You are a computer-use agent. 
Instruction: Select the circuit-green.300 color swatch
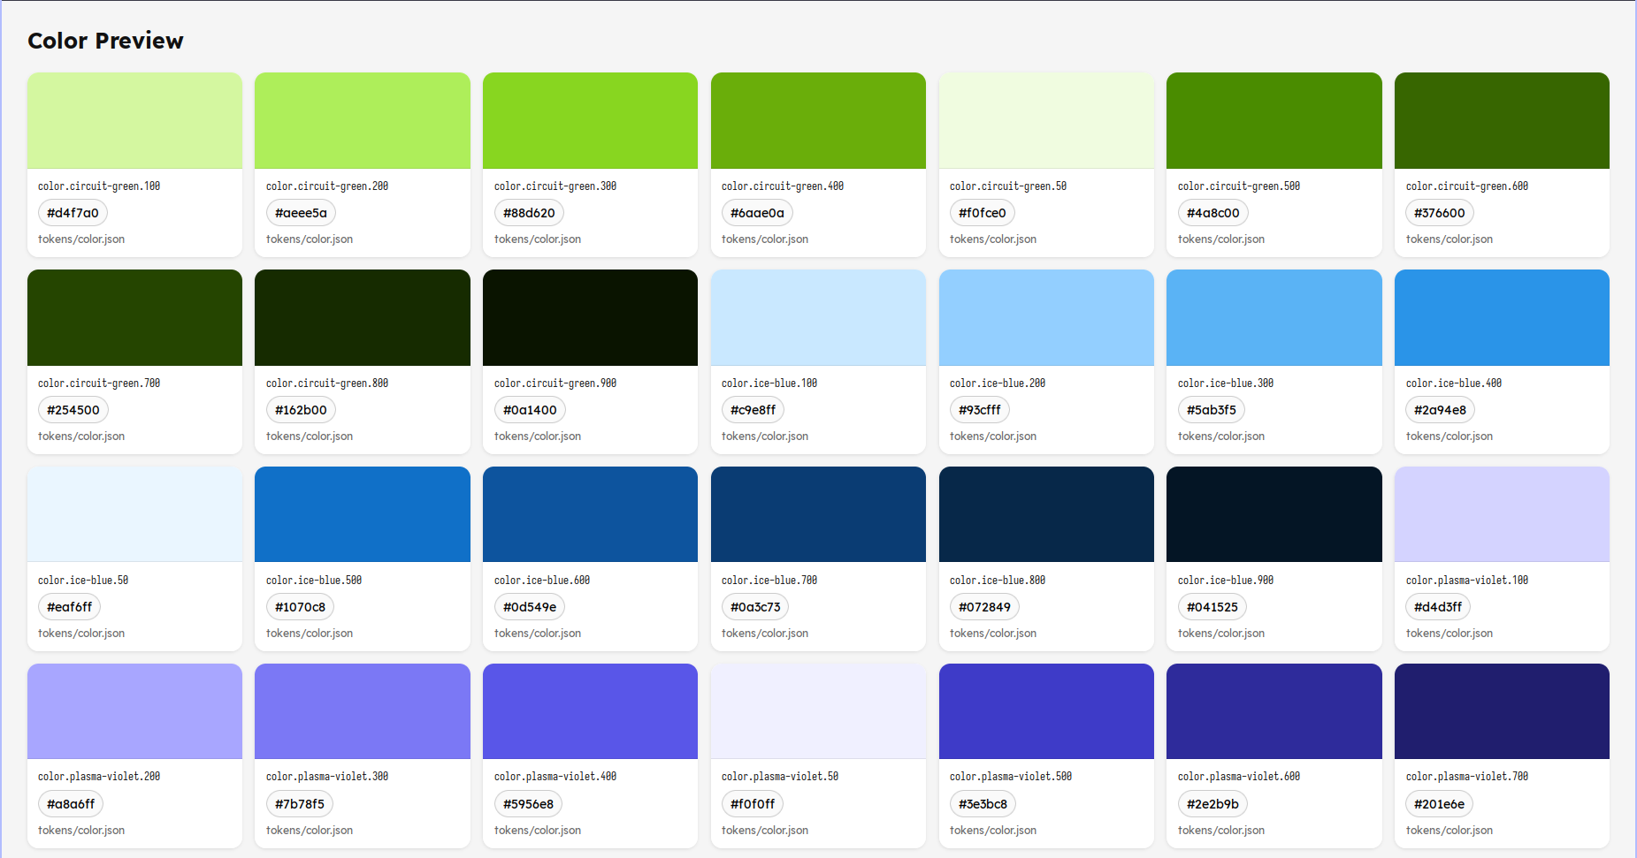click(590, 120)
